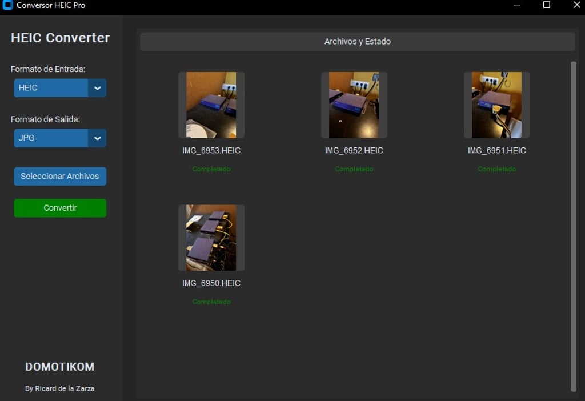
Task: Click the HEIC Converter sidebar title
Action: coord(59,38)
